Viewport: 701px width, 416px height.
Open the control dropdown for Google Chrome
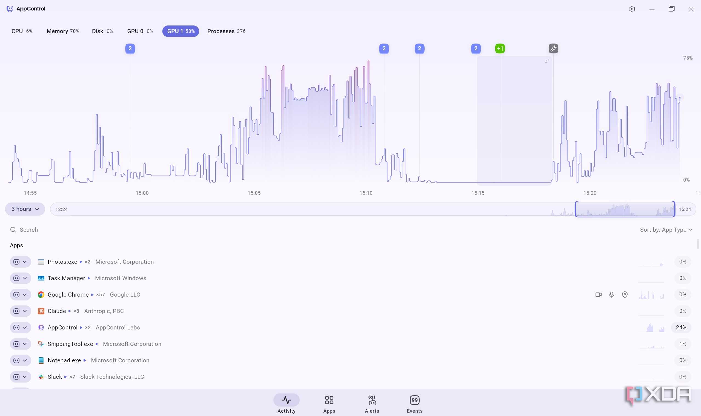[21, 295]
